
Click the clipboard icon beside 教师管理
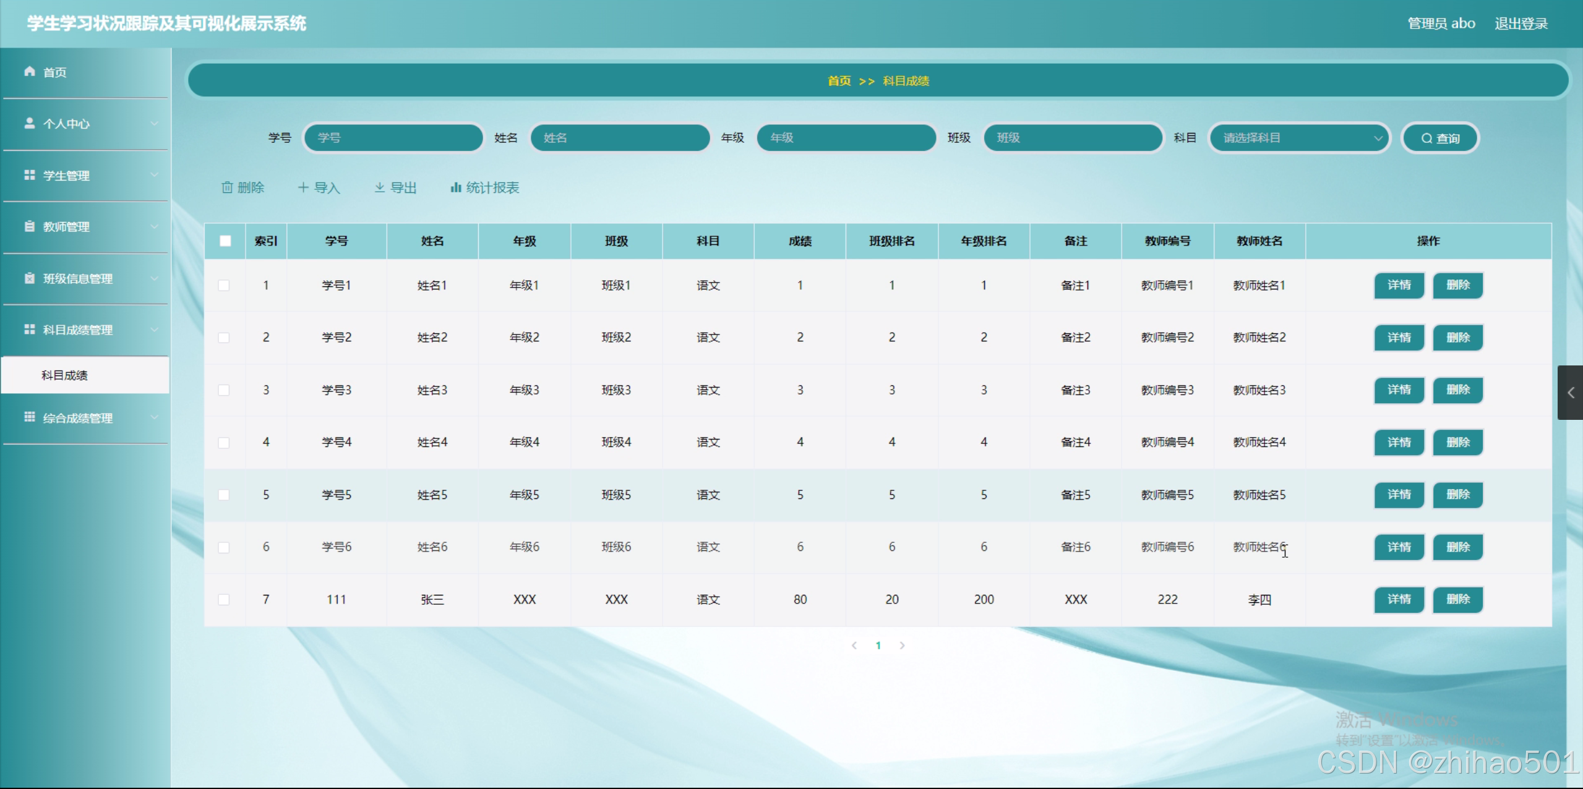[x=29, y=226]
